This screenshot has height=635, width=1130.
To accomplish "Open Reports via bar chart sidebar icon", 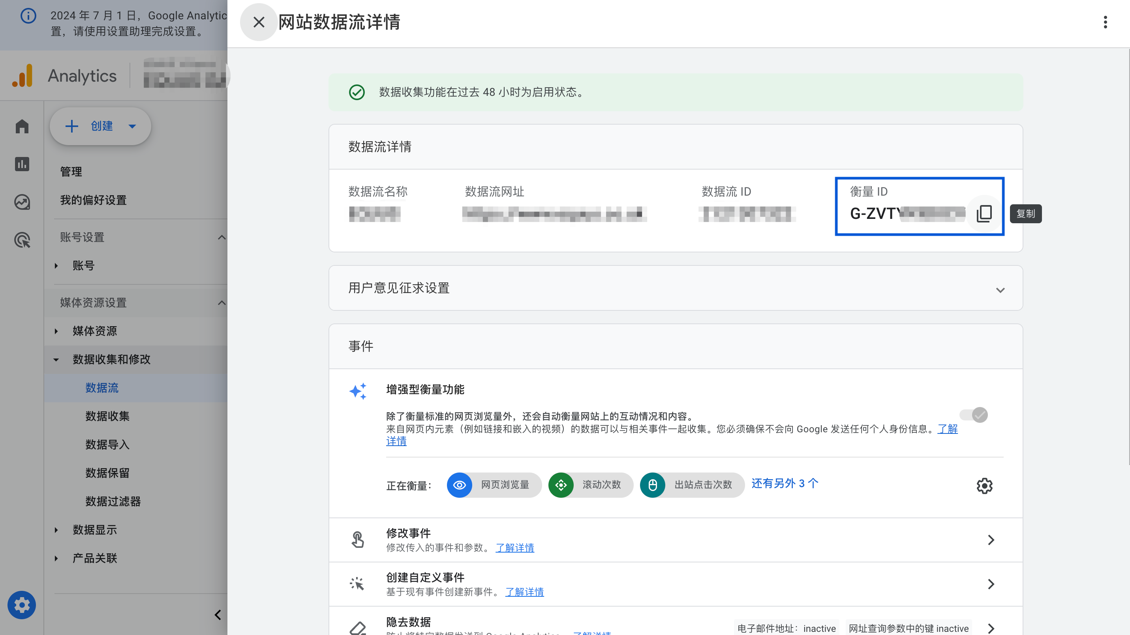I will [22, 164].
